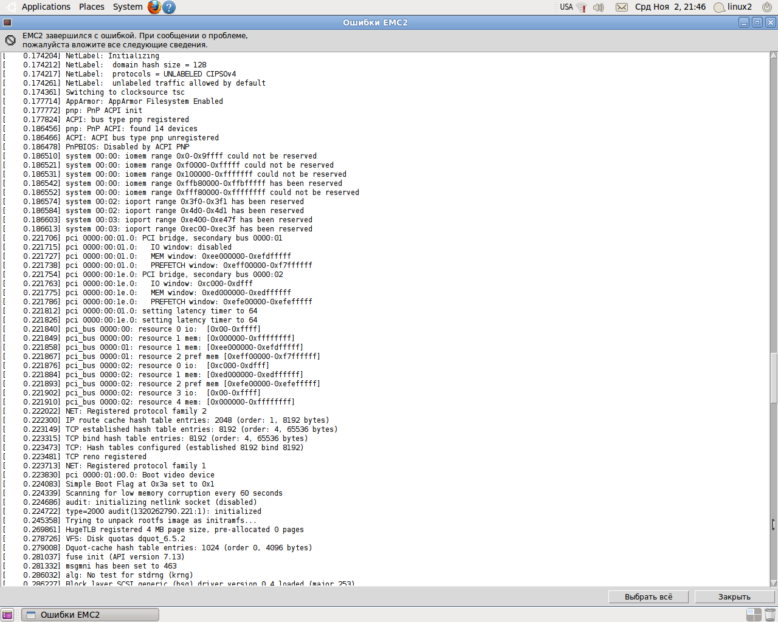The width and height of the screenshot is (778, 622).
Task: Click the volume speaker icon
Action: pyautogui.click(x=599, y=7)
